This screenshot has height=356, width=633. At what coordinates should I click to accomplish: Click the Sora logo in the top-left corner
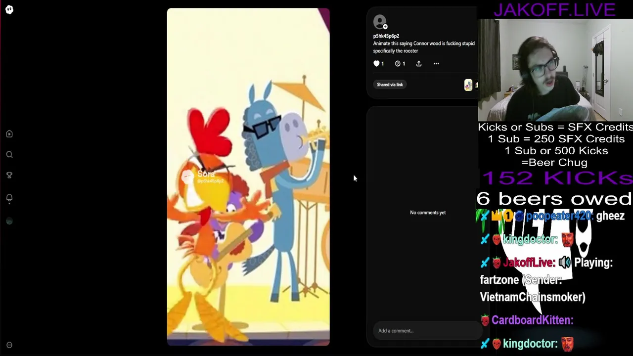click(x=9, y=9)
